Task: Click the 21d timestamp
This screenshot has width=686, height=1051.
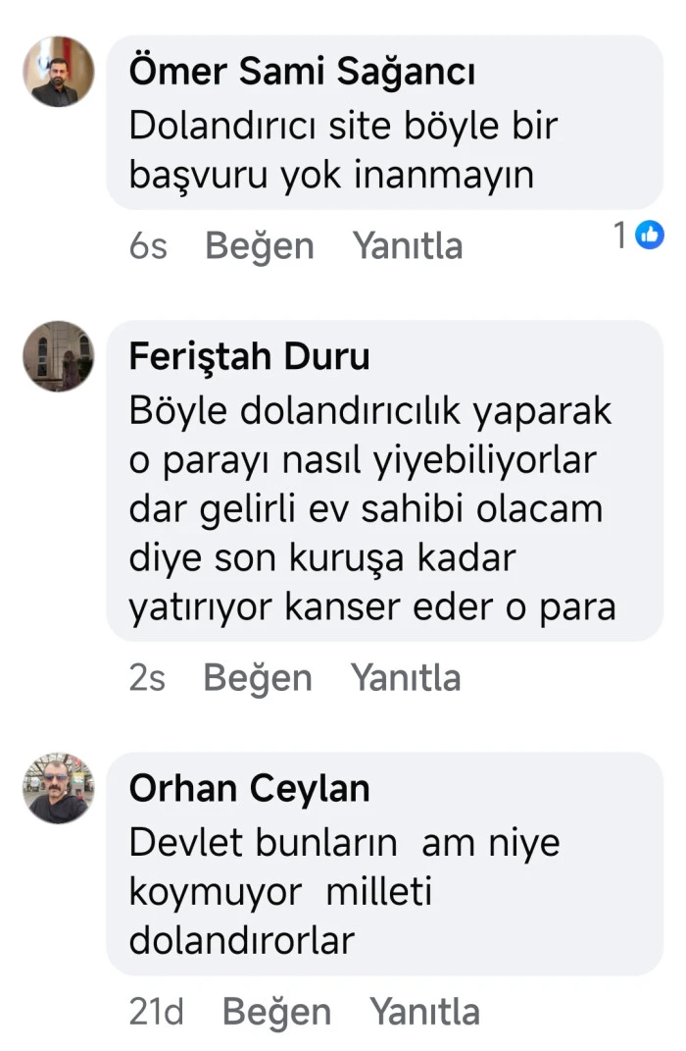Action: (x=156, y=1011)
